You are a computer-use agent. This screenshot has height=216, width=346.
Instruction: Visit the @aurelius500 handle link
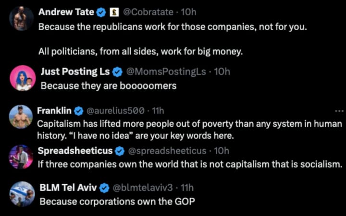(x=115, y=111)
